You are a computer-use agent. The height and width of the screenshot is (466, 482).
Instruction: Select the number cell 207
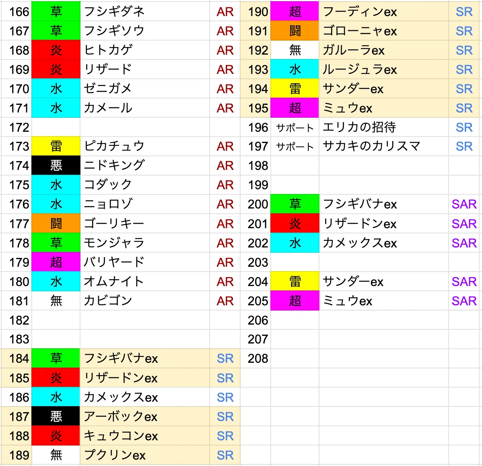click(x=255, y=339)
